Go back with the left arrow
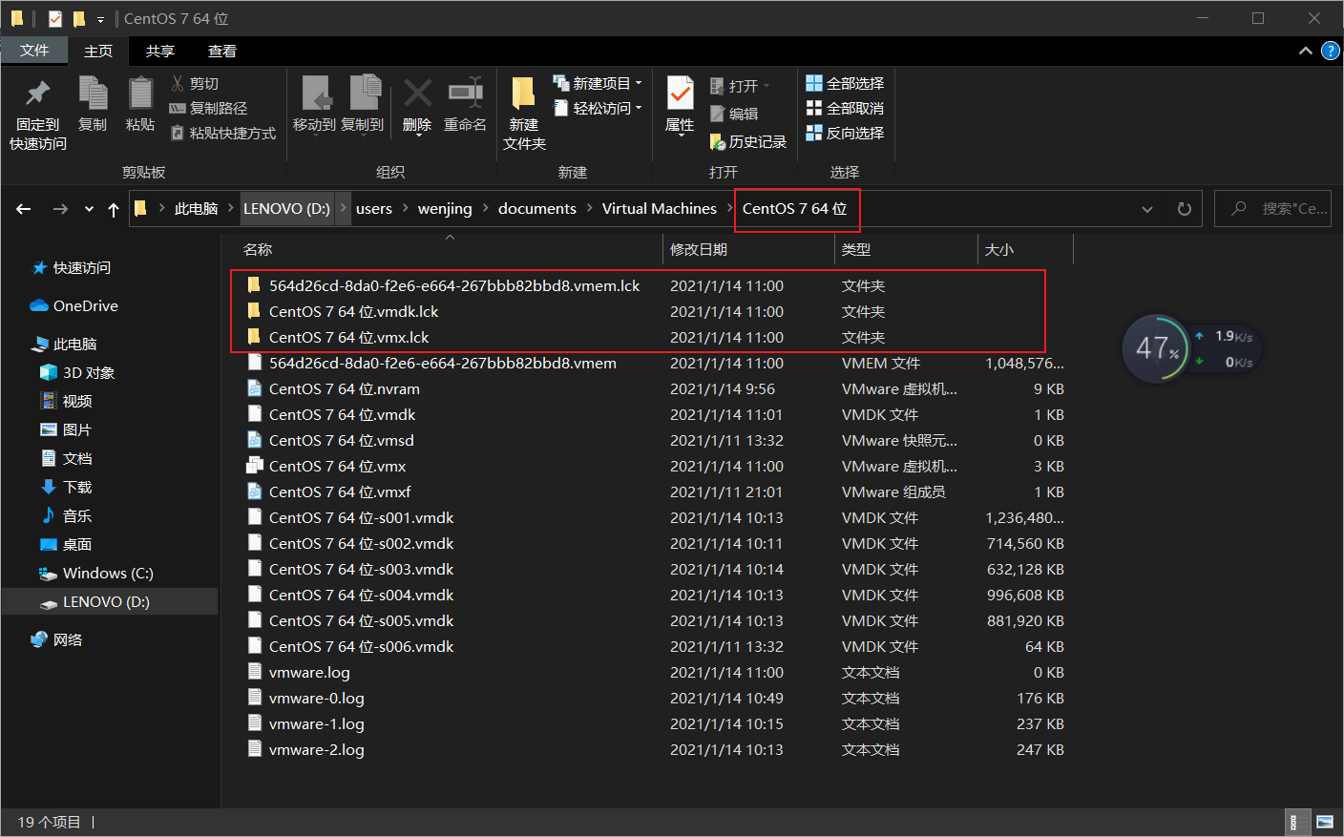The width and height of the screenshot is (1344, 837). [24, 209]
